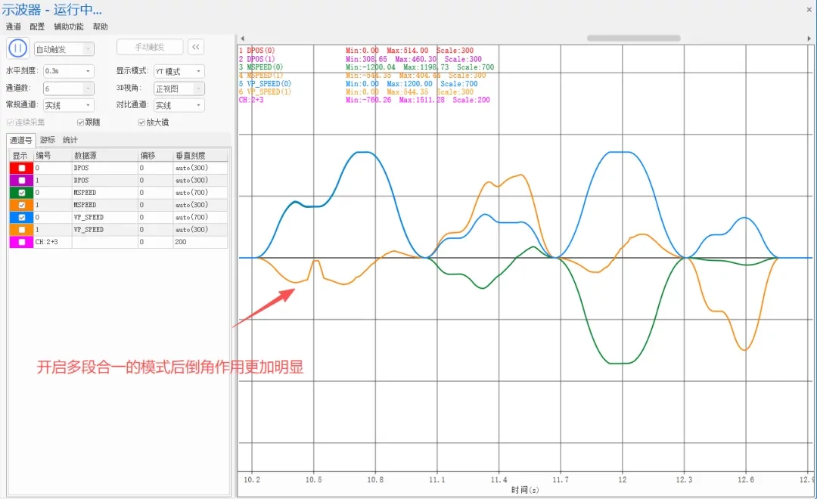The height and width of the screenshot is (499, 817).
Task: Enable orange MSPEED channel 1 checkbox
Action: tap(22, 205)
